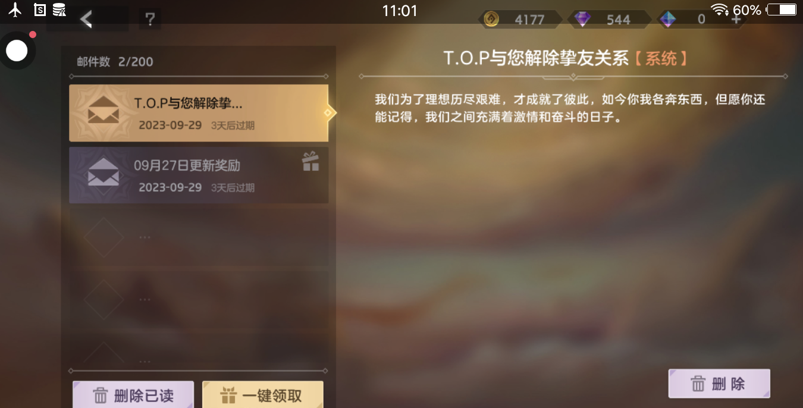The height and width of the screenshot is (408, 803).
Task: Tap the gold coin currency icon
Action: tap(491, 20)
